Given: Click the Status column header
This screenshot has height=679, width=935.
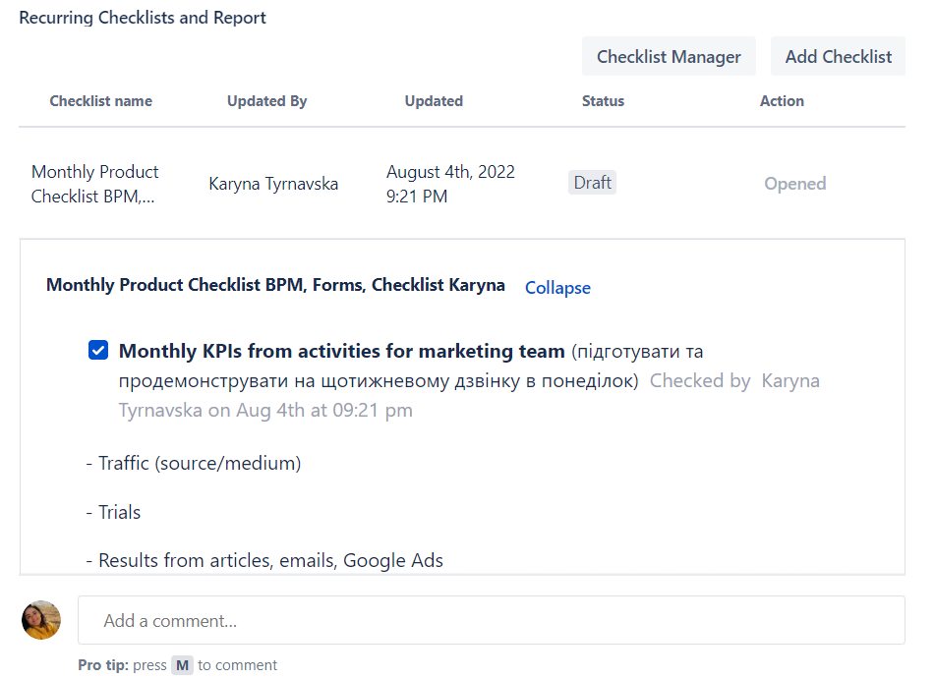Looking at the screenshot, I should click(x=603, y=101).
